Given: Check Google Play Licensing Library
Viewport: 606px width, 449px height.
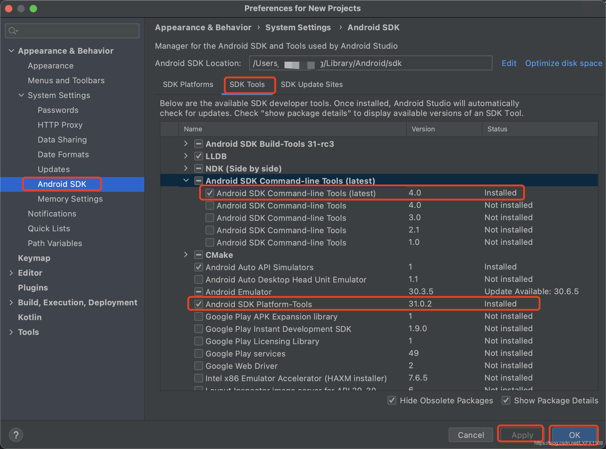Looking at the screenshot, I should pyautogui.click(x=199, y=341).
